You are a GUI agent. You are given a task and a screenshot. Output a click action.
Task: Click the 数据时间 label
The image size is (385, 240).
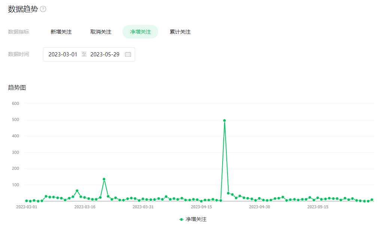(18, 54)
